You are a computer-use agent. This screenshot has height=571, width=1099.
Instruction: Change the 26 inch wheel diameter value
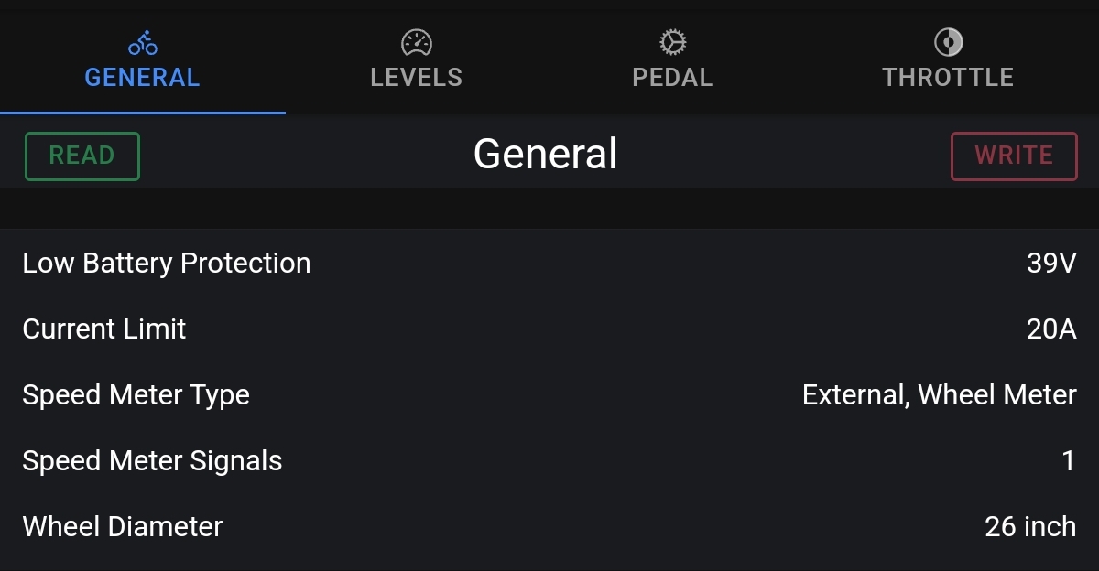click(x=1030, y=527)
